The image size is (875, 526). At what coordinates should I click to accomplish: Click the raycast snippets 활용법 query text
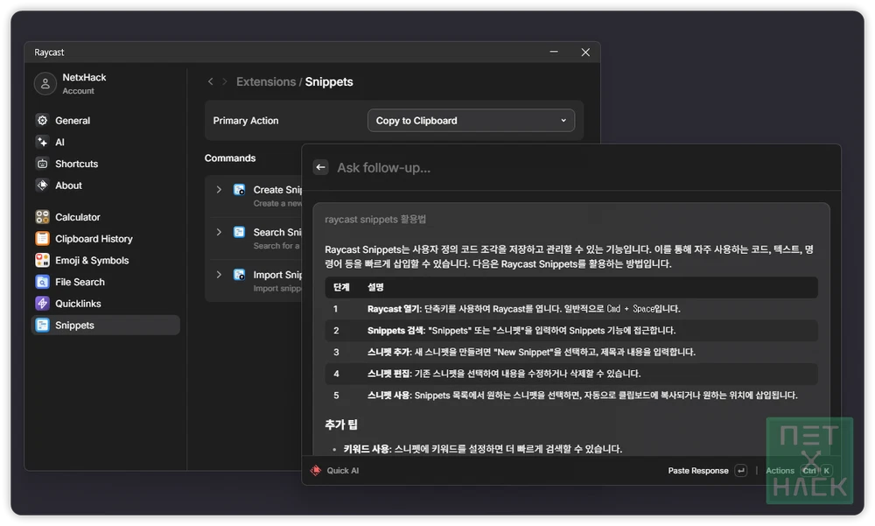[x=375, y=220]
